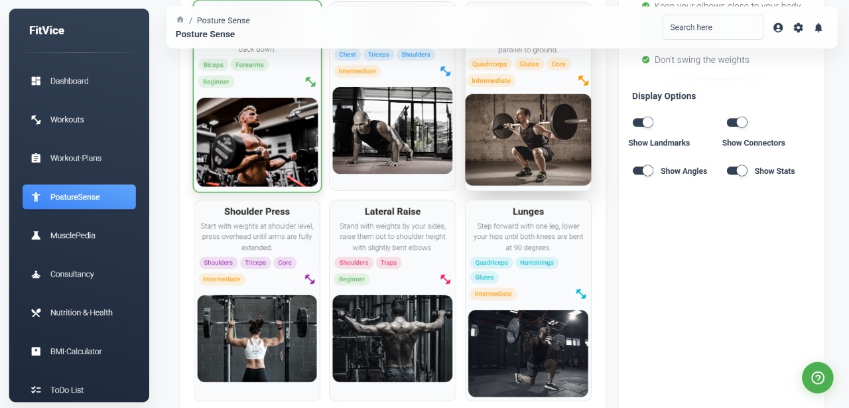This screenshot has height=408, width=849.
Task: Disable the Show Angles switch
Action: (643, 170)
